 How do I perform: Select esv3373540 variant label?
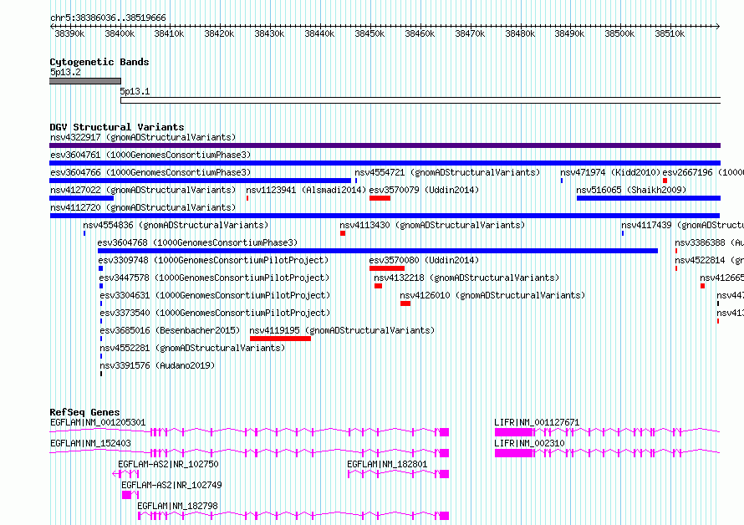coord(215,313)
